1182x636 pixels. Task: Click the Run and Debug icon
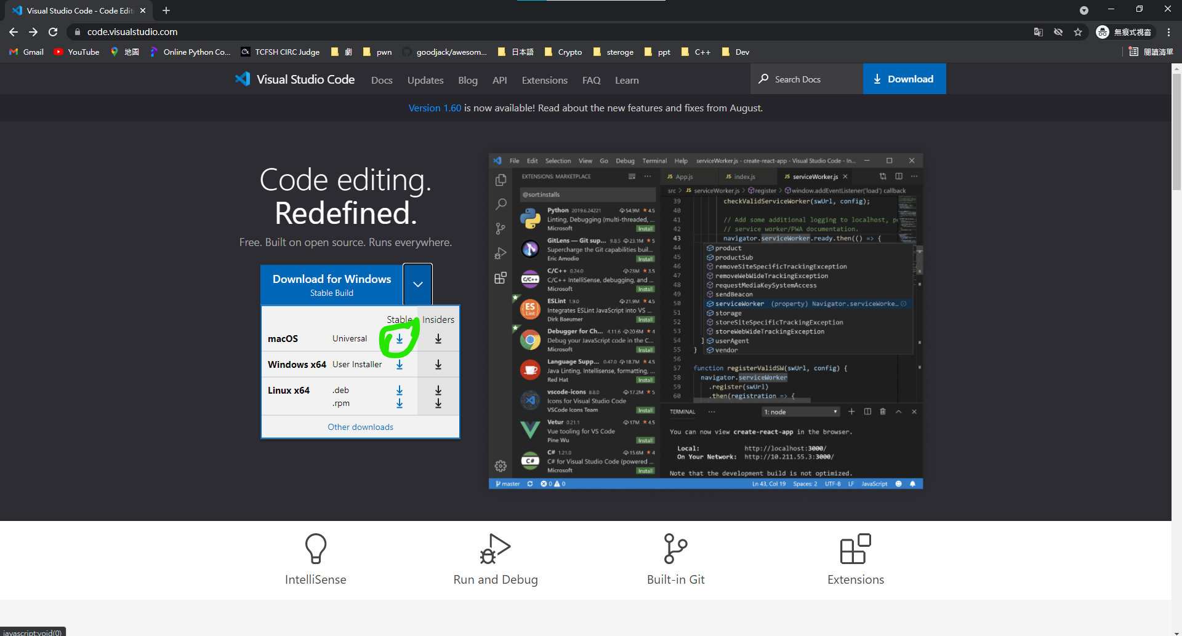pyautogui.click(x=496, y=549)
